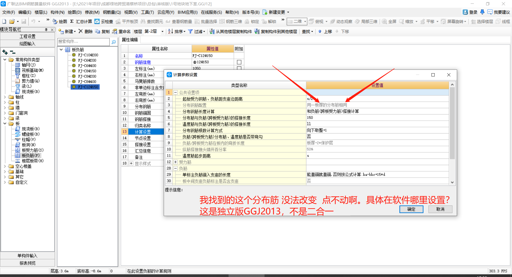Click 取消 button in dialog
The width and height of the screenshot is (512, 277).
[440, 209]
